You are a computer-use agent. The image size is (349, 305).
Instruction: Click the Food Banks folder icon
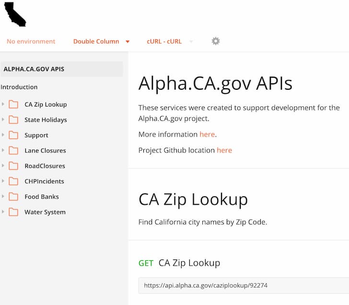pos(13,196)
